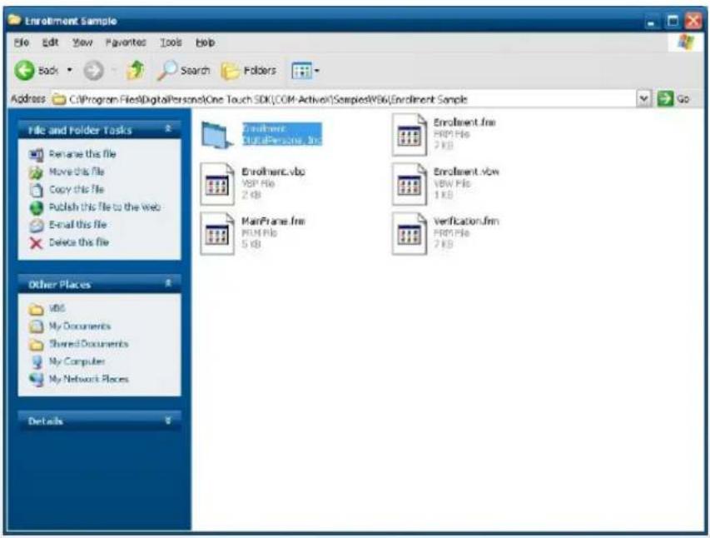Click the green Back arrow icon

coord(24,71)
